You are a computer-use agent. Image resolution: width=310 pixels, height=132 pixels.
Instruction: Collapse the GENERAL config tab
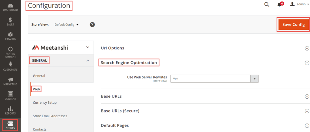click(x=61, y=60)
